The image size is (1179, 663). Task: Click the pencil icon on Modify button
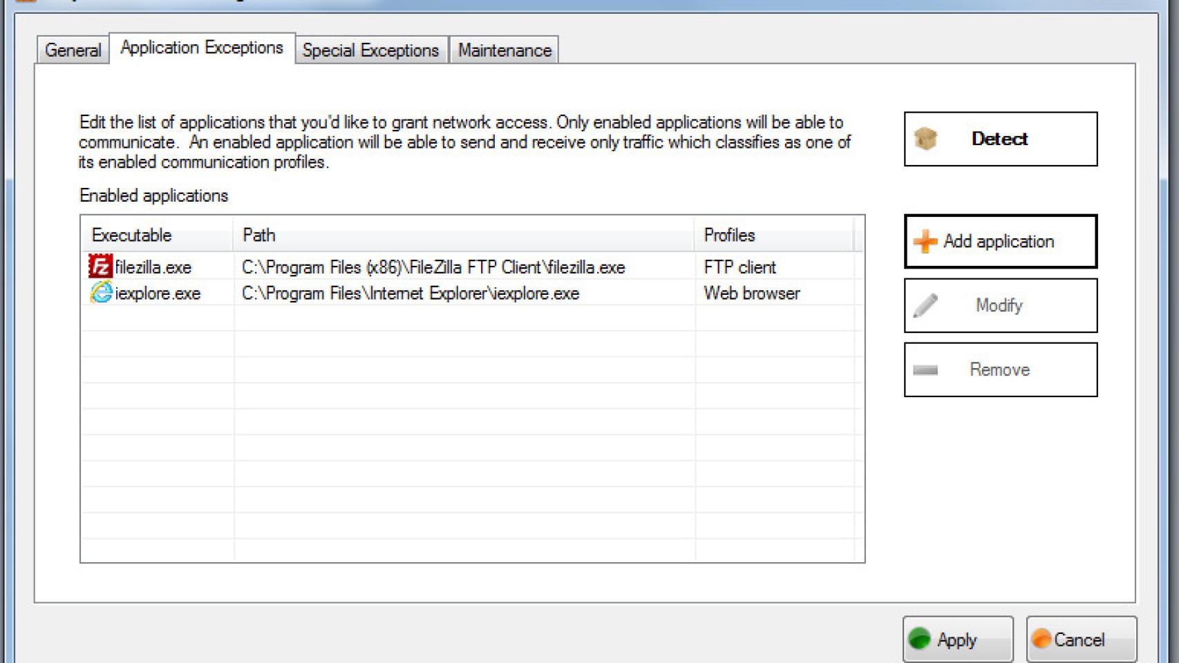pyautogui.click(x=925, y=305)
